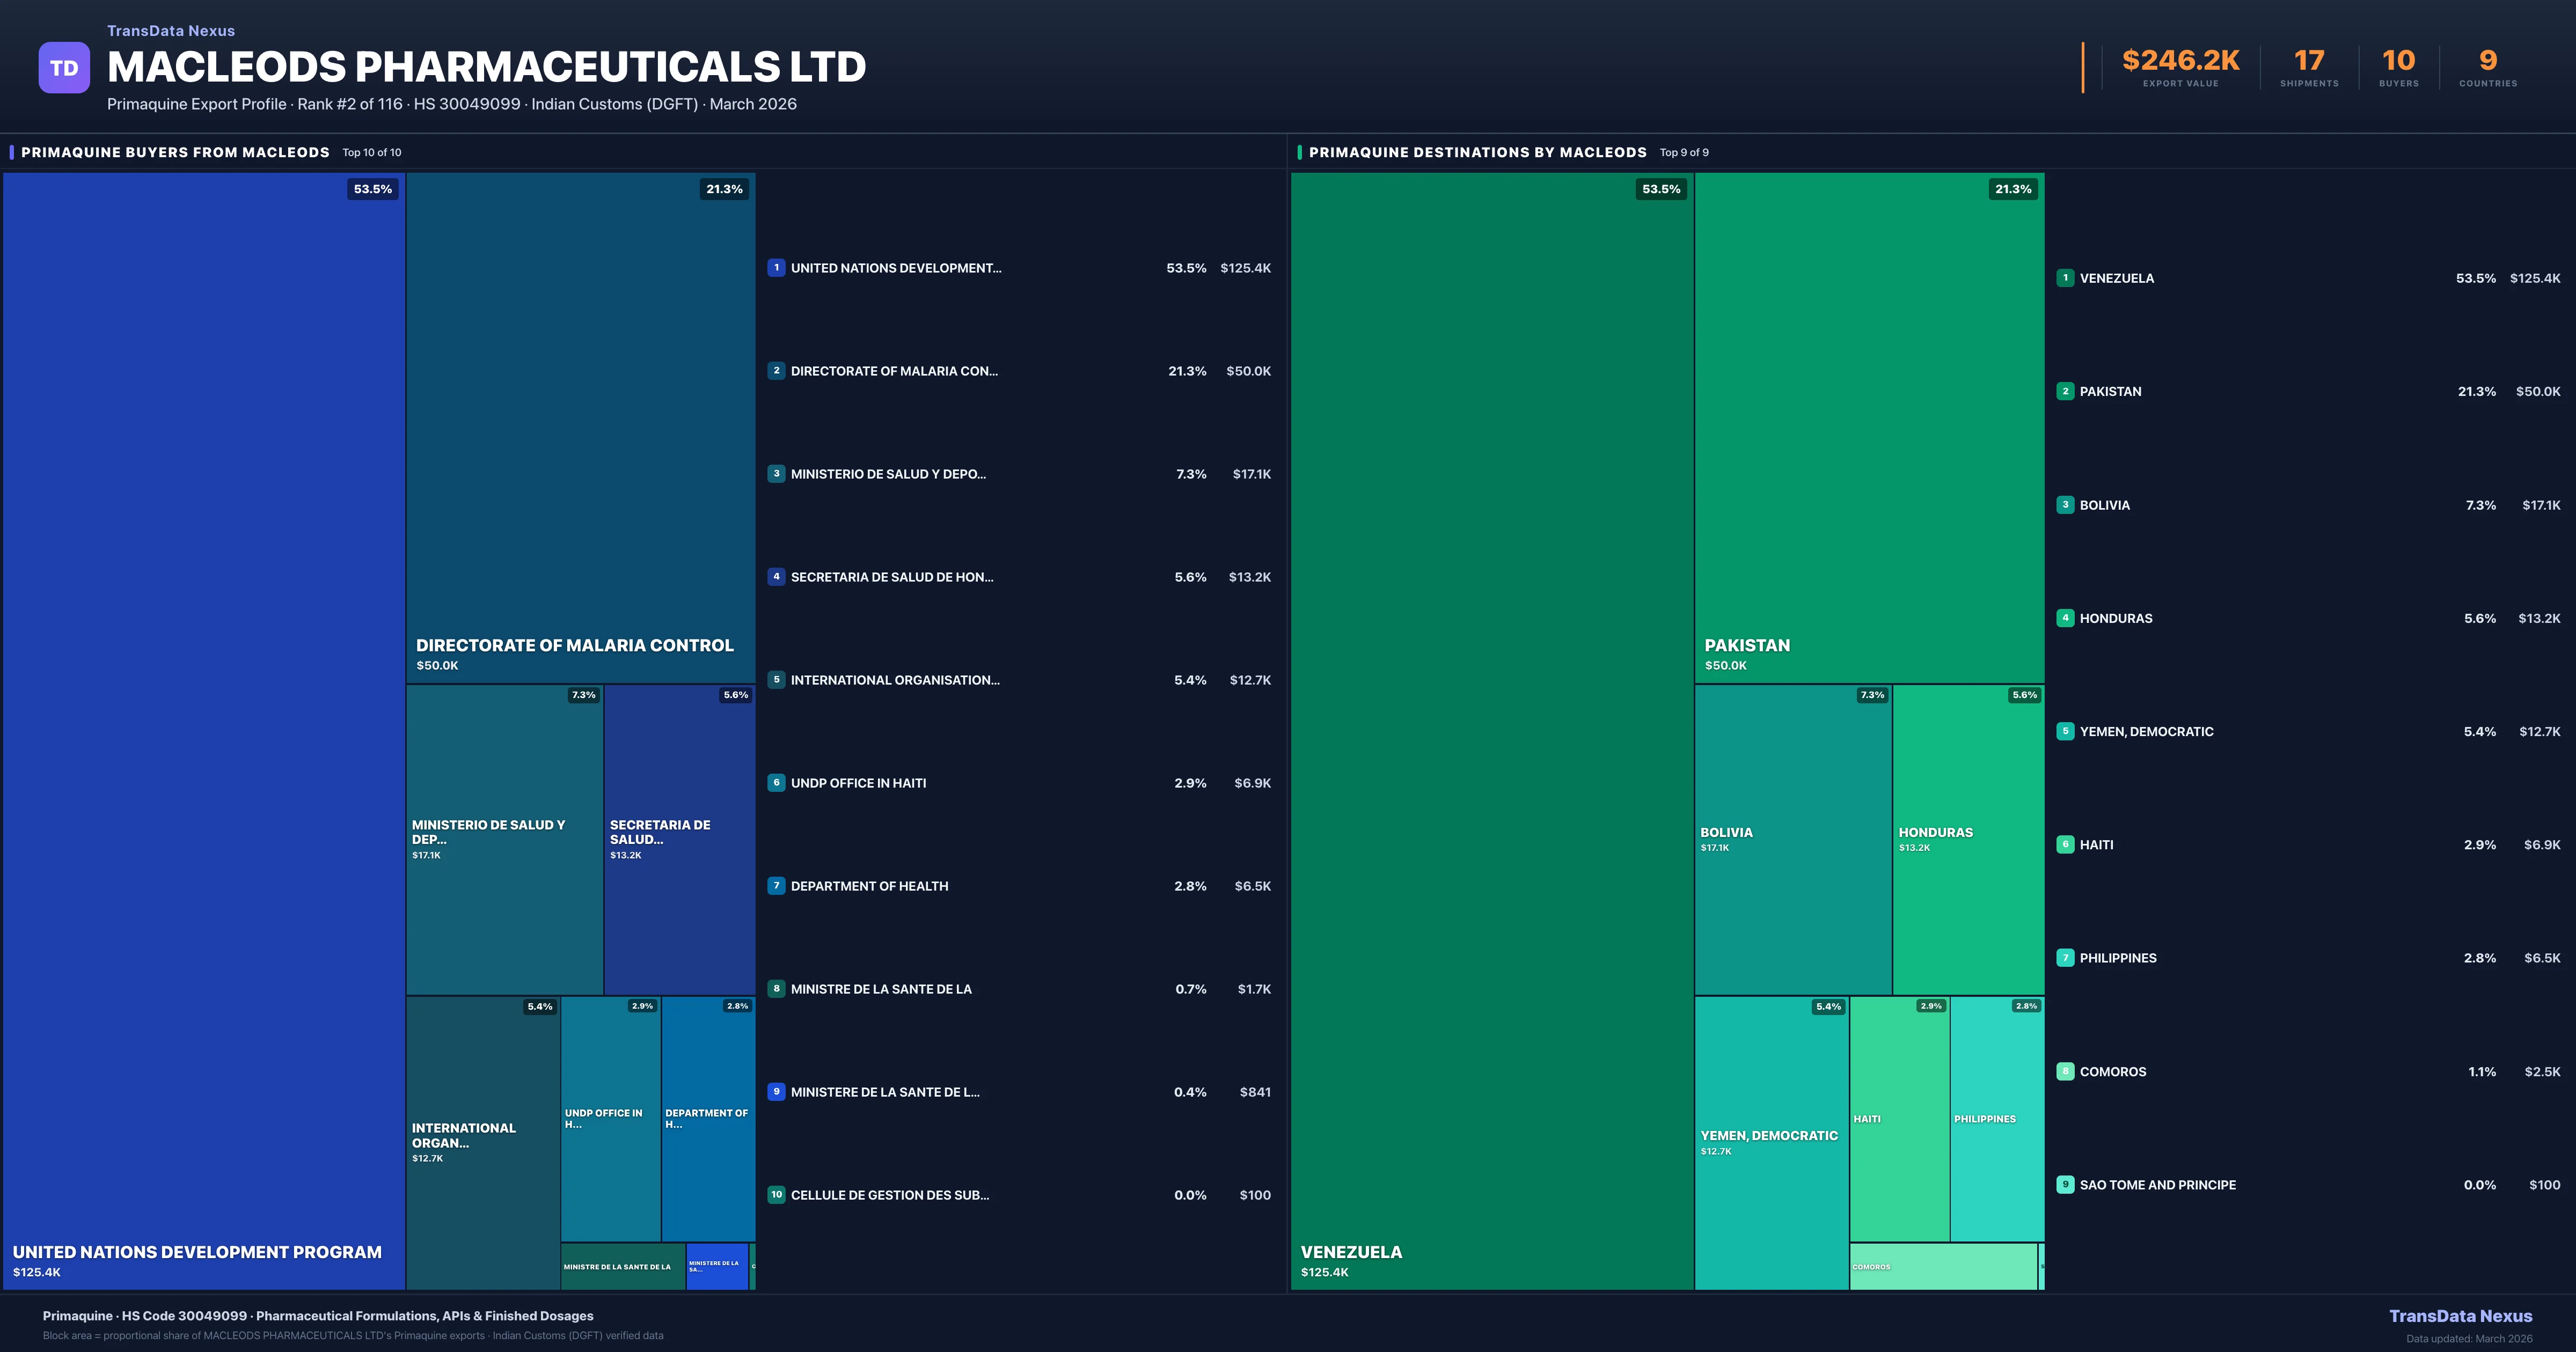Click the rank badge 1 beside UNITED NATIONS DEVELOPMENT
2576x1352 pixels.
[777, 268]
